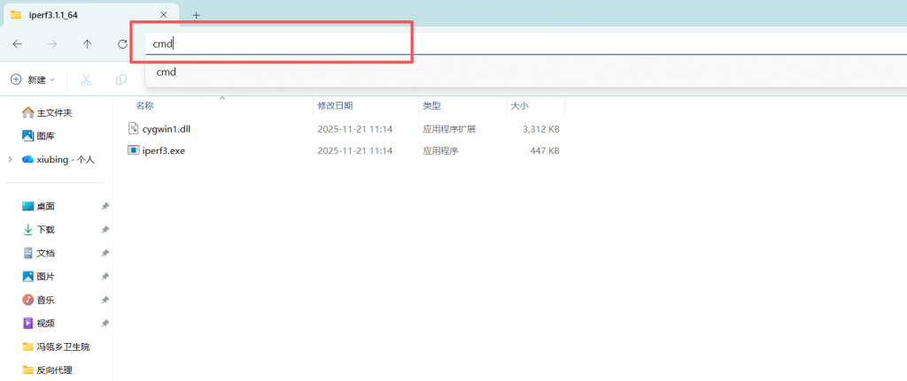Viewport: 907px width, 381px height.
Task: Open a new tab with plus button
Action: [196, 15]
